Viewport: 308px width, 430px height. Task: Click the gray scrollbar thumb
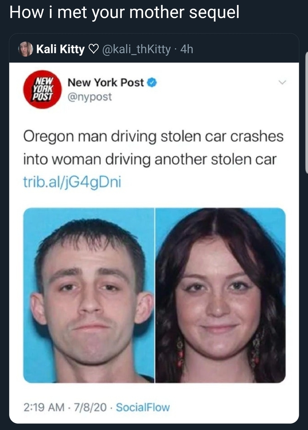[306, 113]
